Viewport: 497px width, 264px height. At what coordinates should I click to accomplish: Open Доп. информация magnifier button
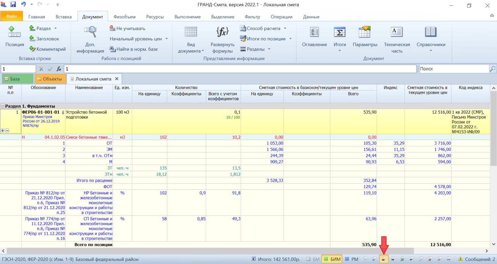click(90, 32)
